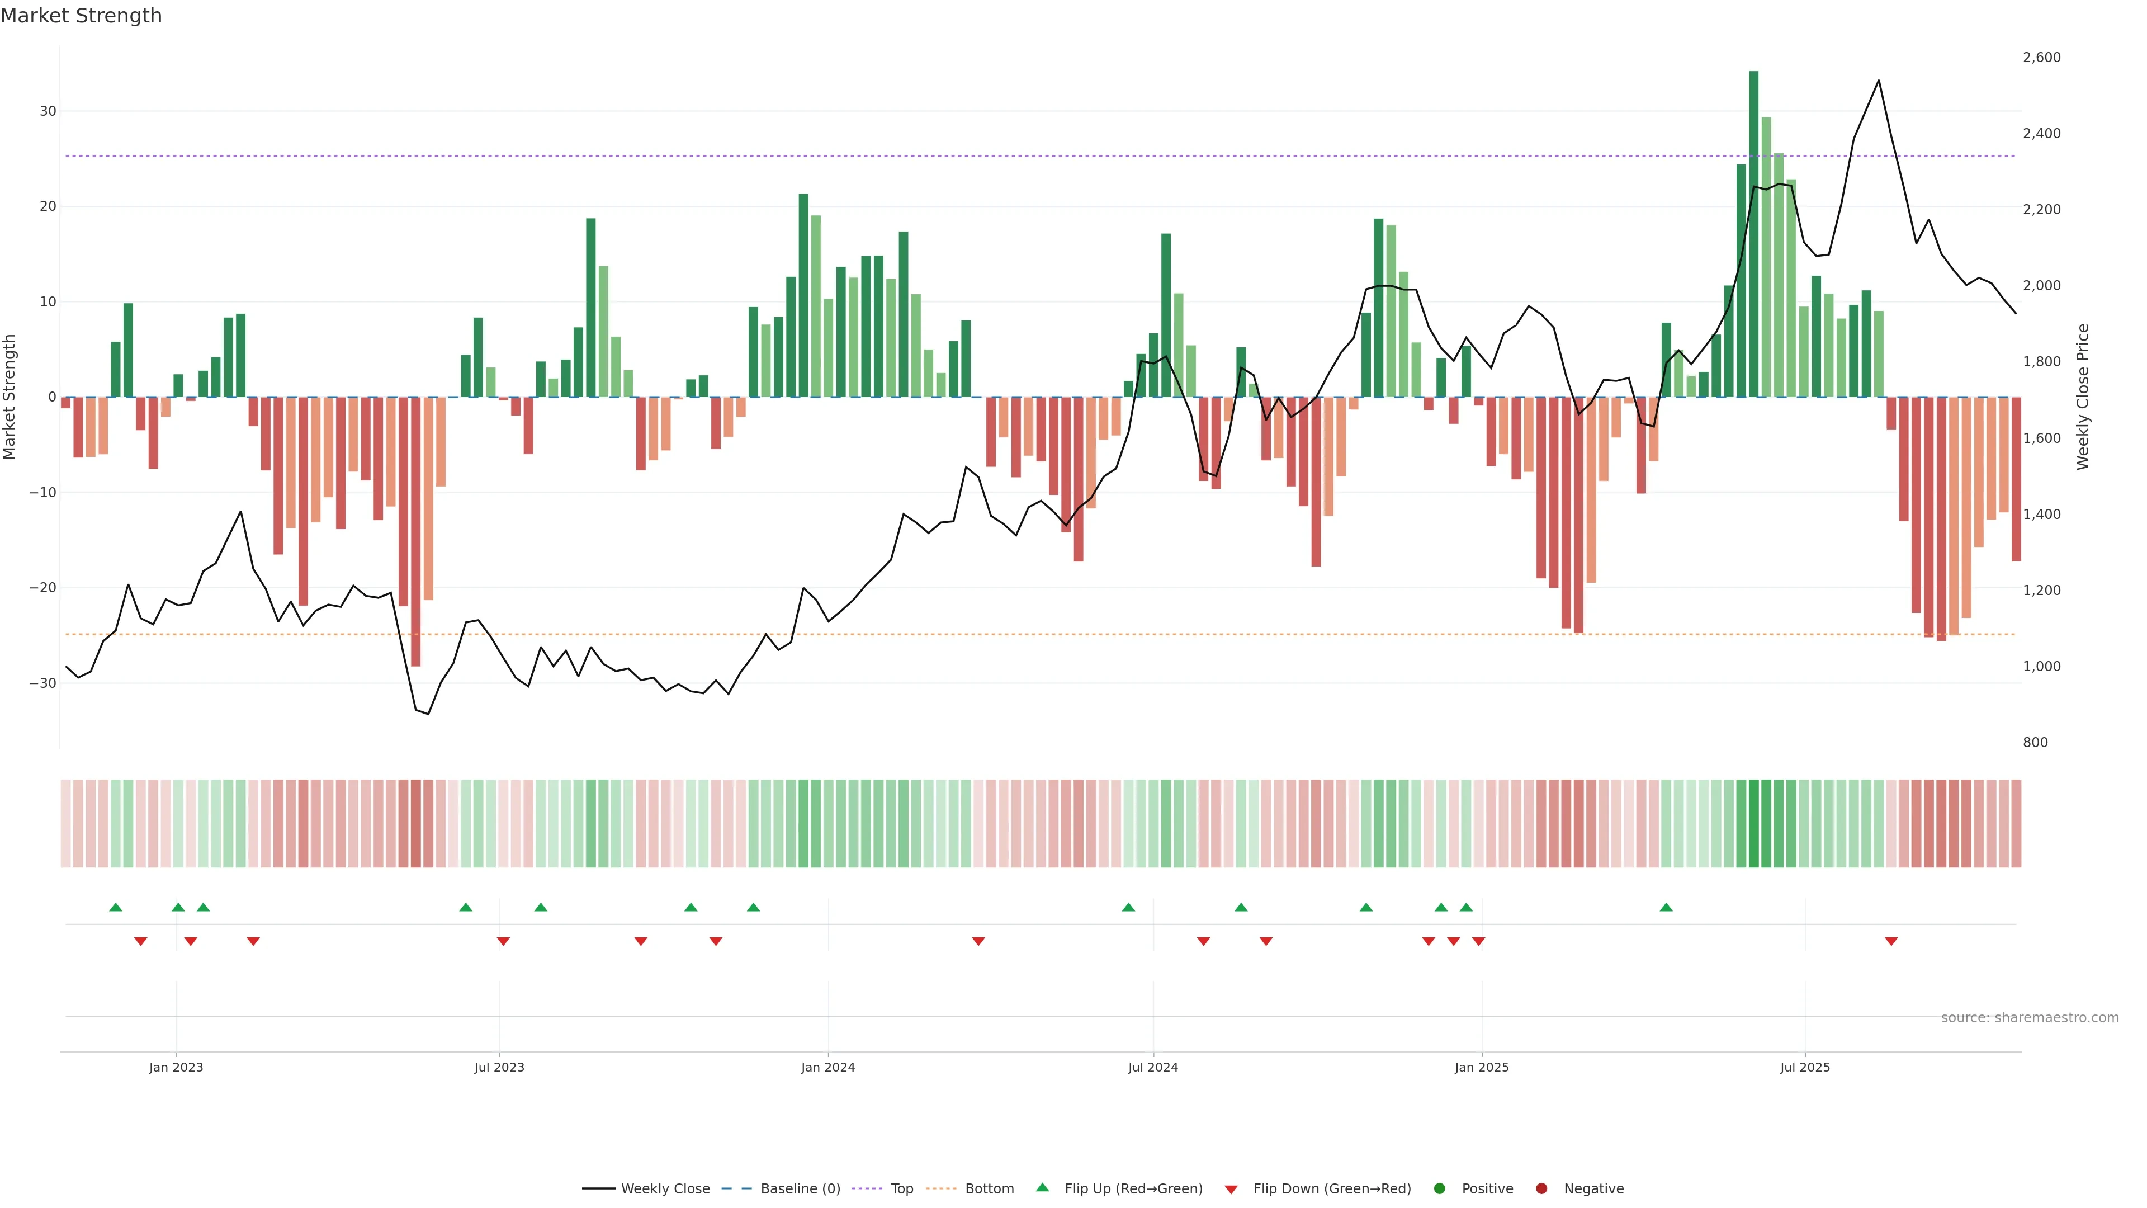Click the dark red Negative circle legend icon
Viewport: 2147px width, 1208px height.
pos(1541,1189)
